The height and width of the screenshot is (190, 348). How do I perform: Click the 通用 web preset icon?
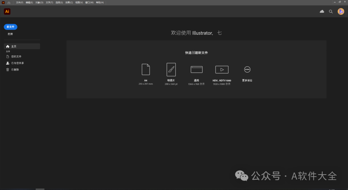[x=197, y=69]
